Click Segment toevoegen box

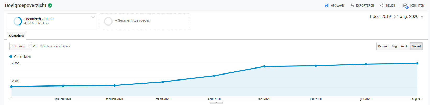click(x=145, y=21)
